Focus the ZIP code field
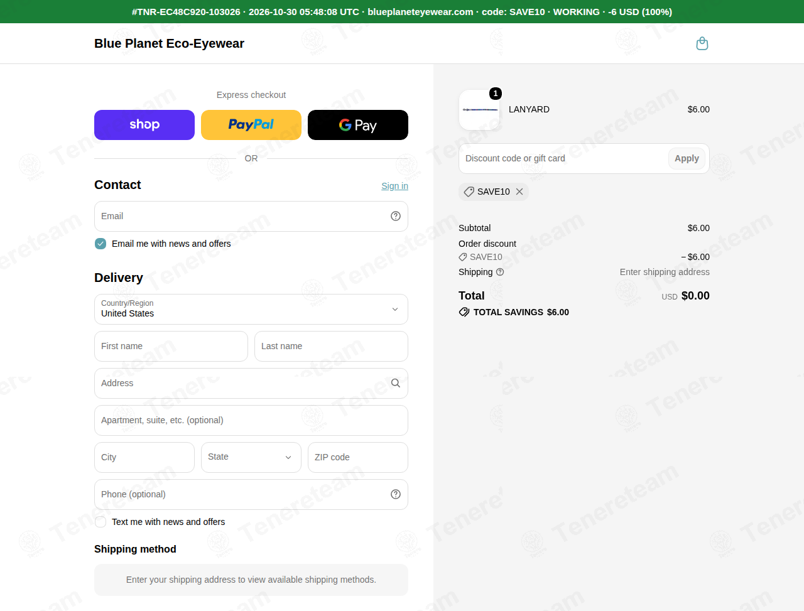This screenshot has width=804, height=611. tap(358, 457)
